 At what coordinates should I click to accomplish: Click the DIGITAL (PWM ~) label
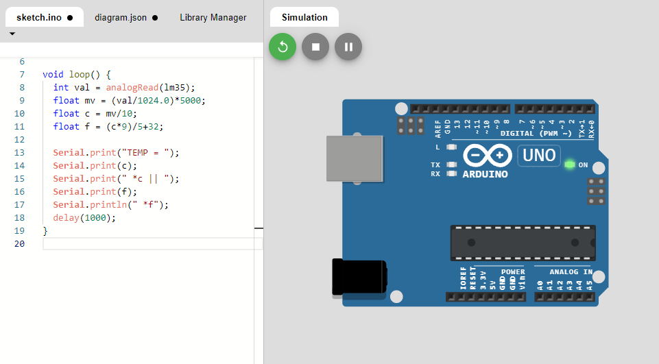pyautogui.click(x=536, y=133)
